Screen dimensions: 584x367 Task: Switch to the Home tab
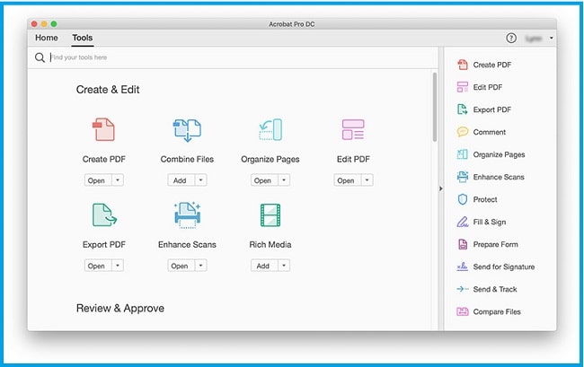pos(47,38)
